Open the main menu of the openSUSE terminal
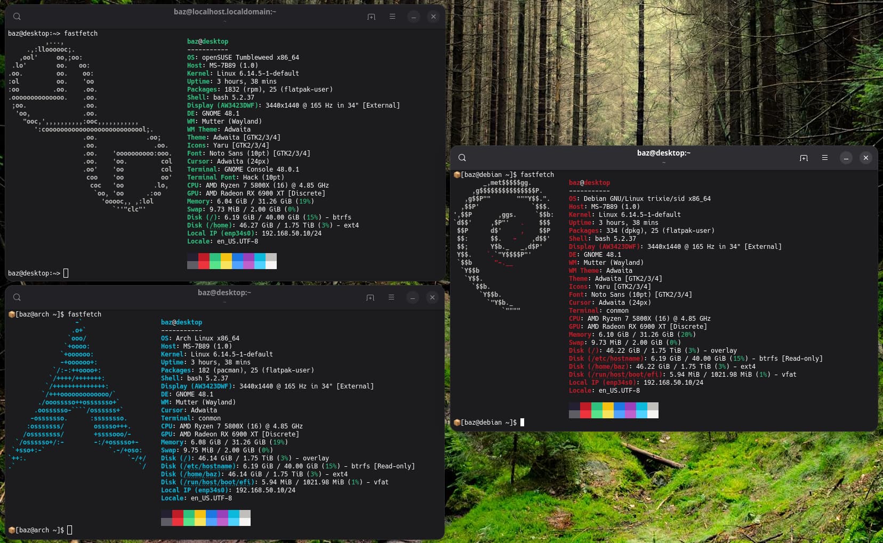Image resolution: width=883 pixels, height=543 pixels. pyautogui.click(x=392, y=17)
